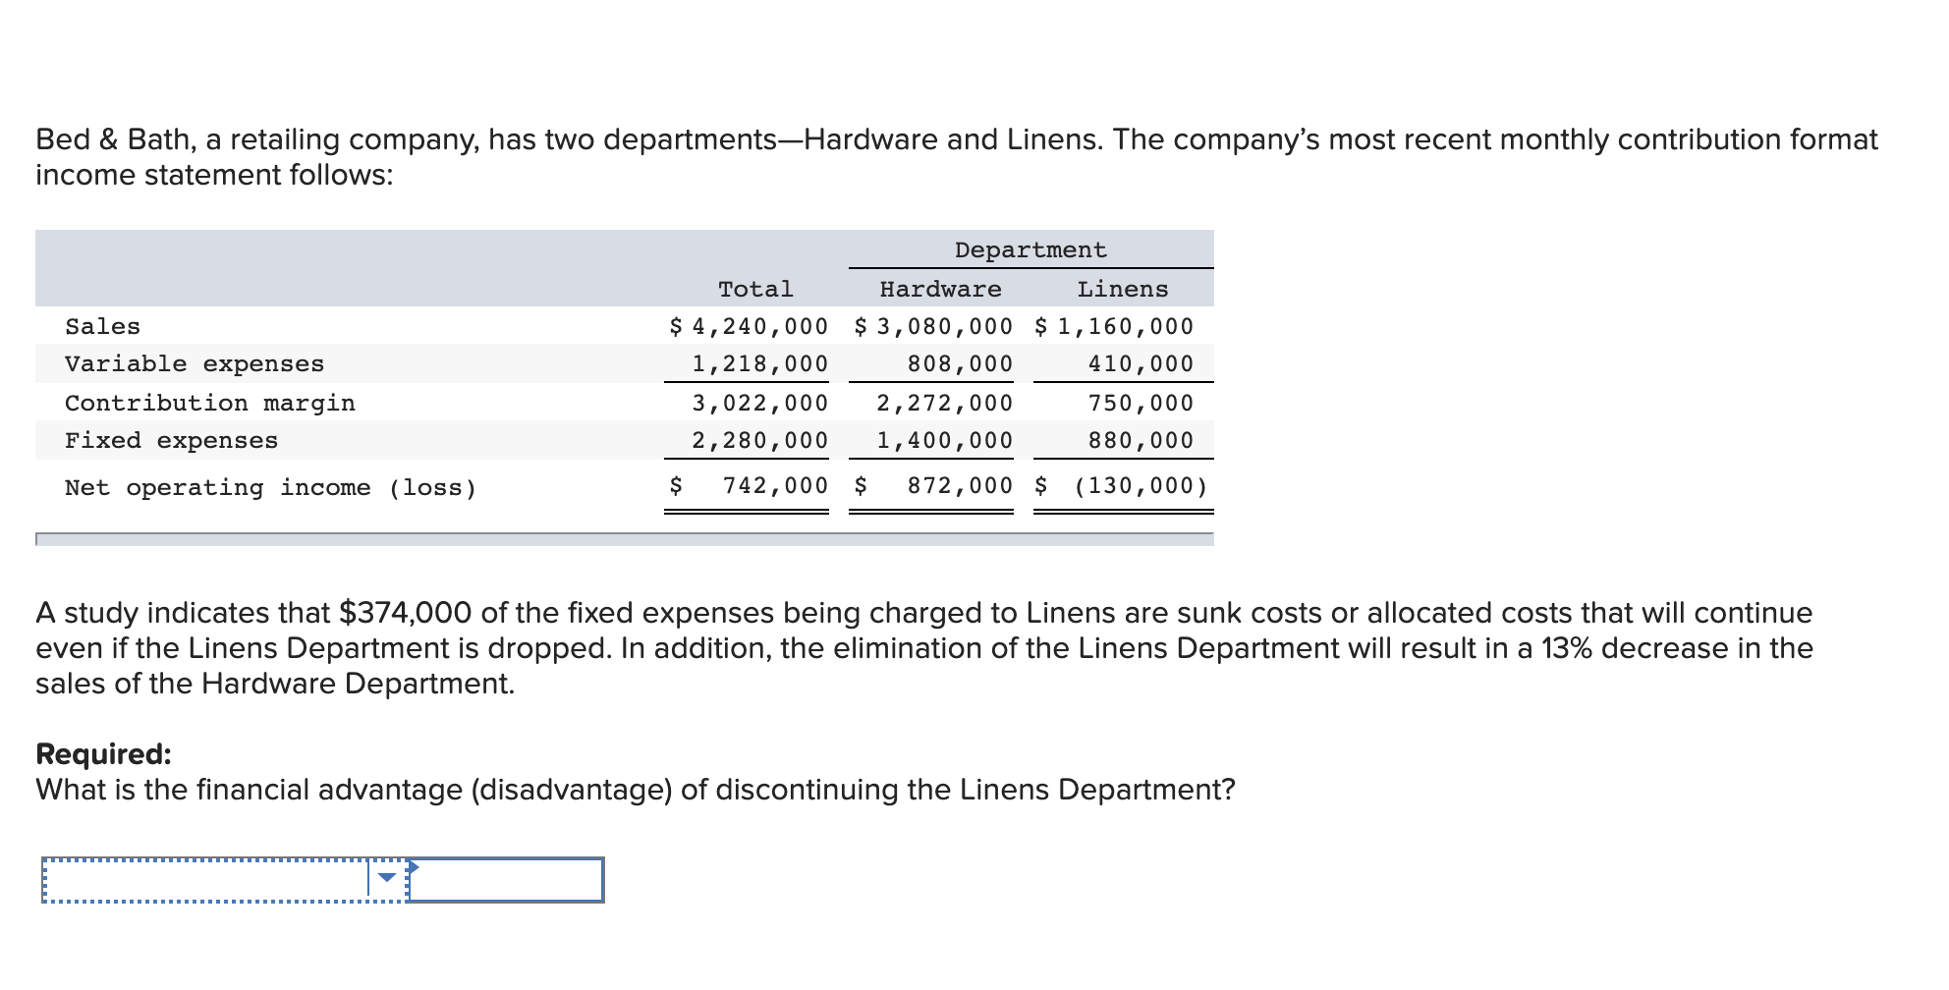Click the Sales row label
The width and height of the screenshot is (1949, 990).
point(102,327)
